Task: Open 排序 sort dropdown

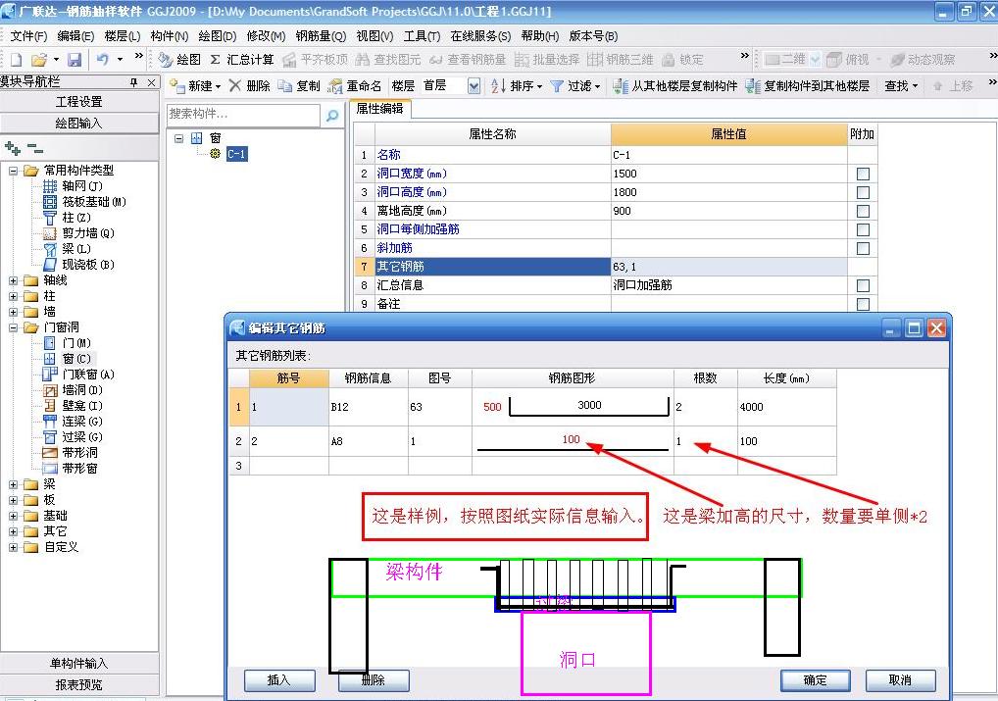Action: [x=517, y=86]
